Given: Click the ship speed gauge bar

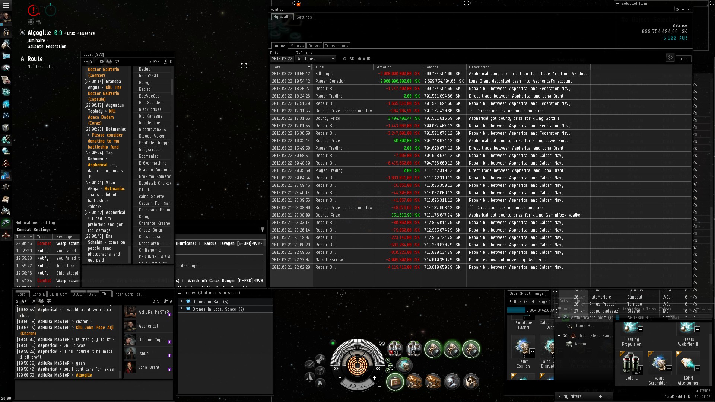Looking at the screenshot, I should (x=357, y=386).
